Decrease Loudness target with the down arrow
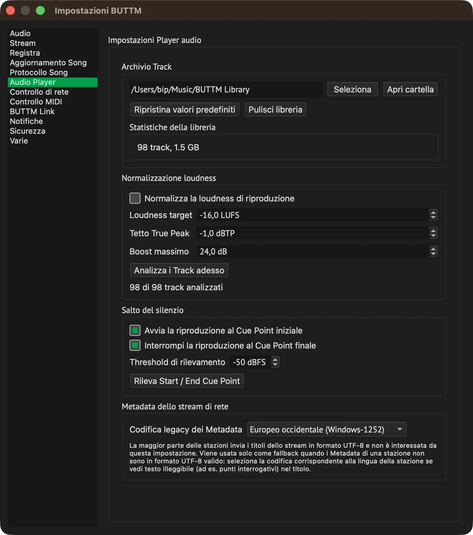 click(433, 218)
